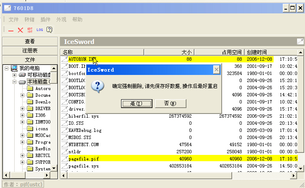Click the help question-mark toolbar icon

pos(49,30)
